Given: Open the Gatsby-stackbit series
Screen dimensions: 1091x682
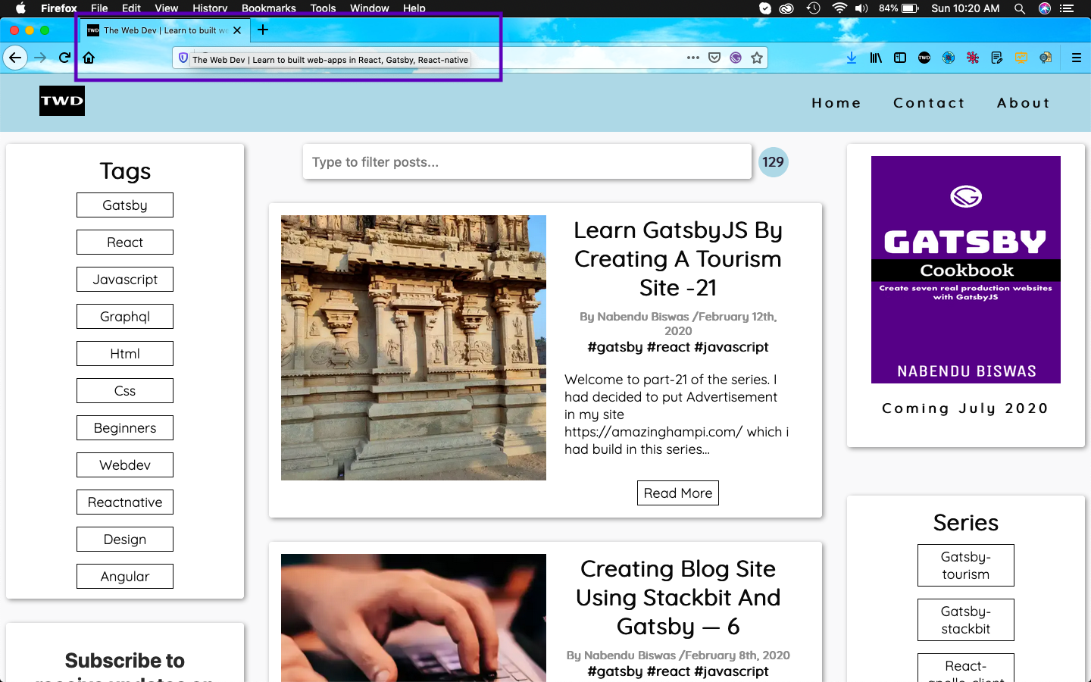Looking at the screenshot, I should pos(966,620).
